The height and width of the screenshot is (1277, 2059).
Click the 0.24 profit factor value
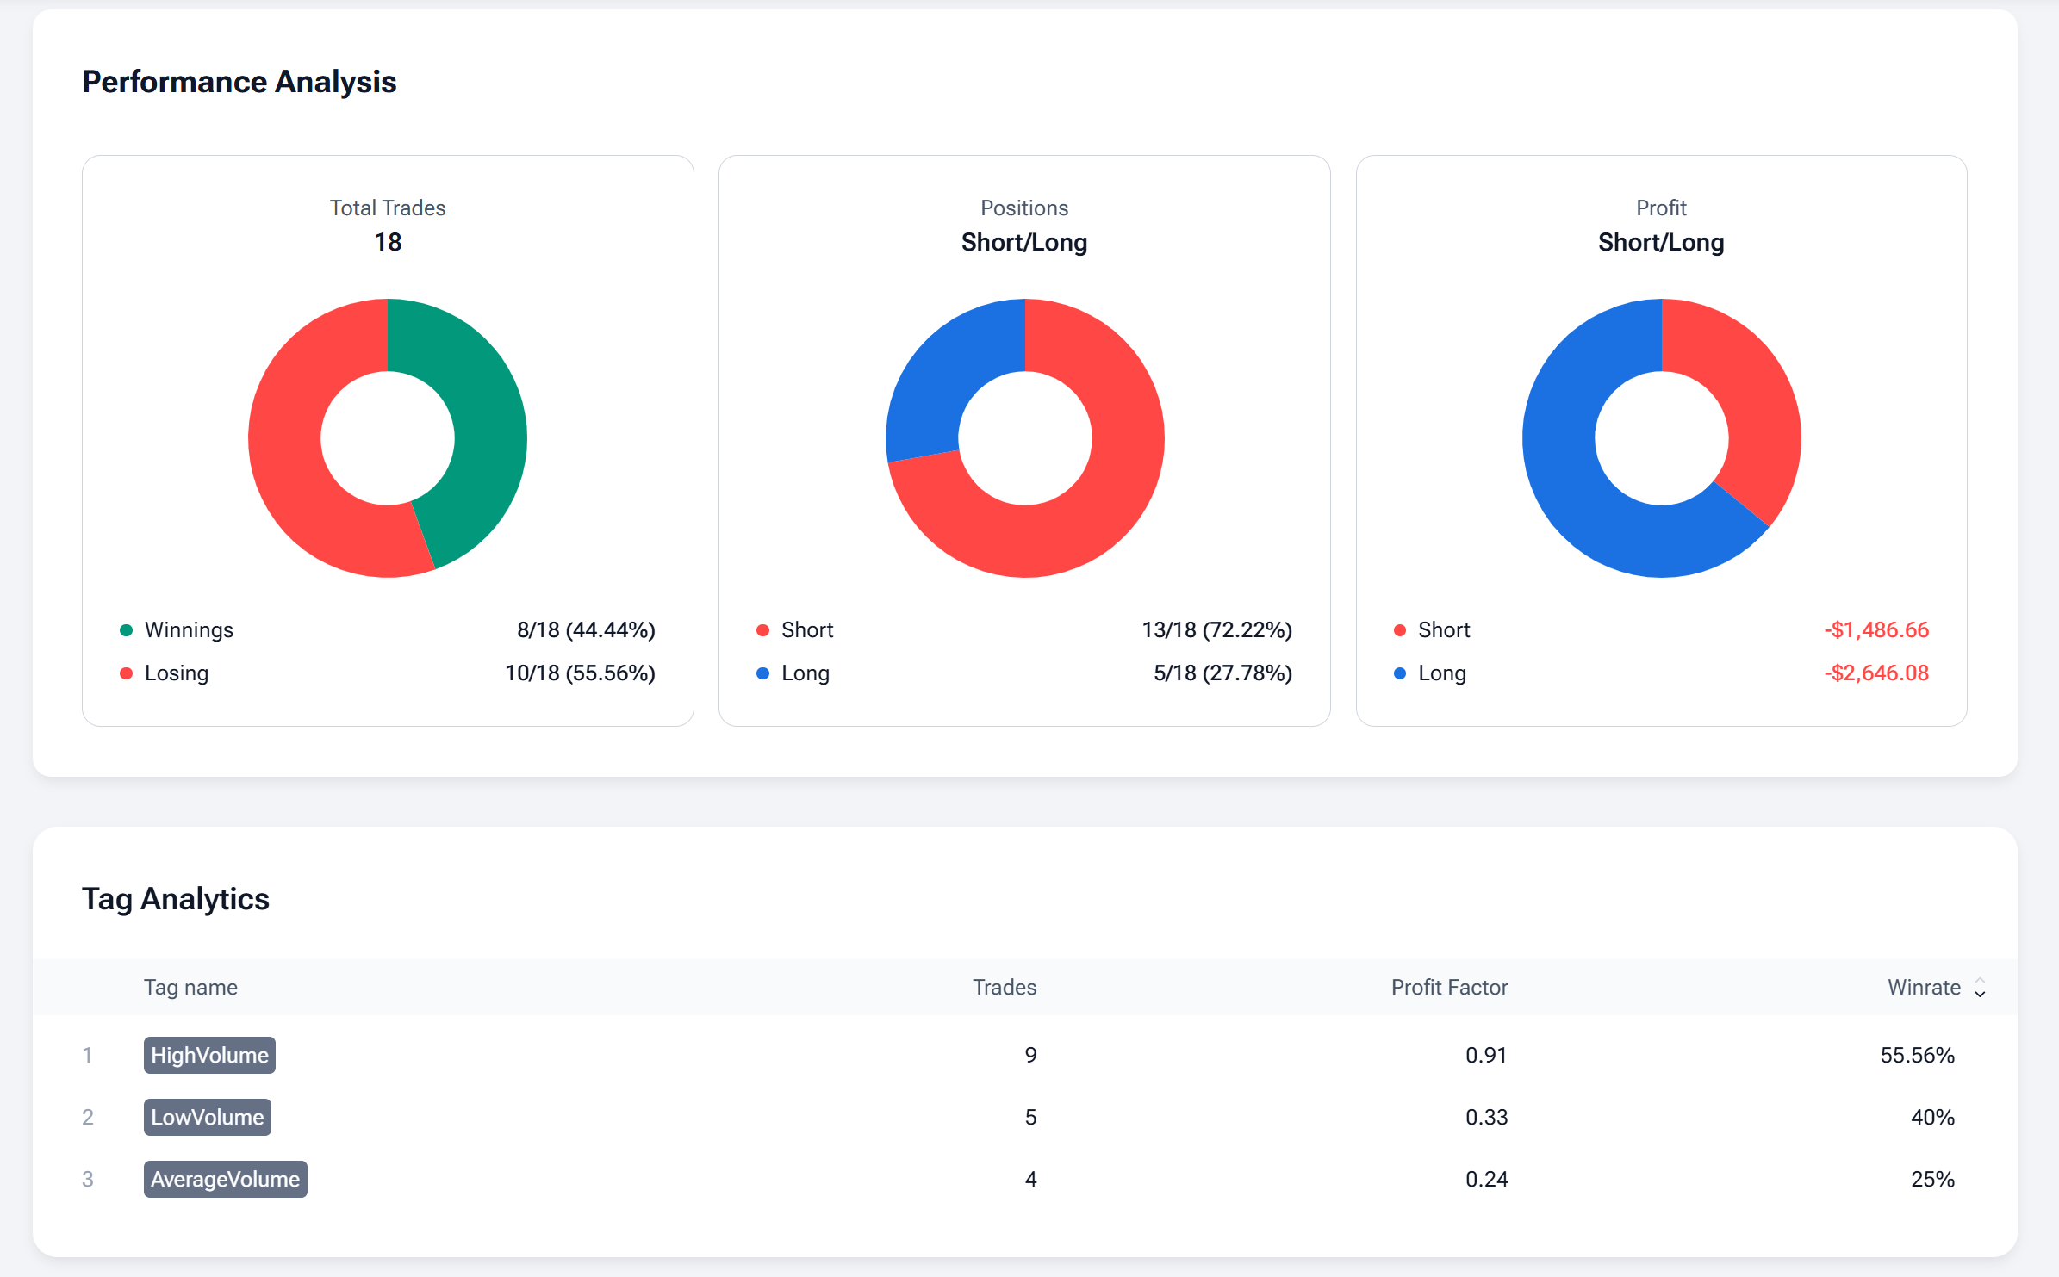[1486, 1179]
